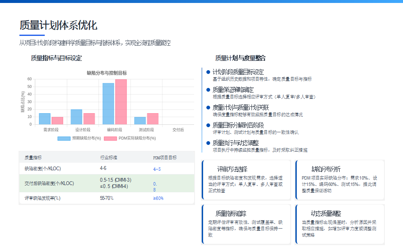
Task: Click the 交付后 axis label
Action: [x=178, y=130]
